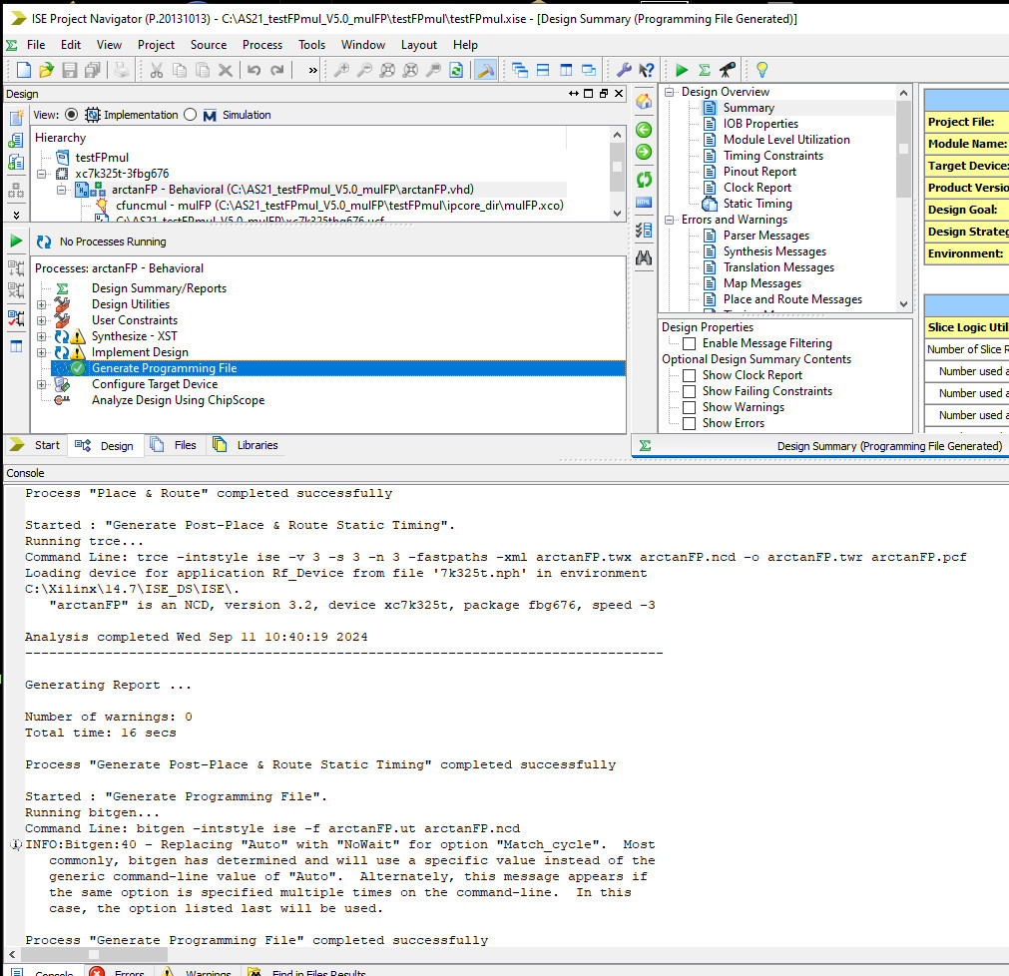Collapse the arctanFP Behavioral hierarchy node
The width and height of the screenshot is (1009, 976).
(61, 190)
